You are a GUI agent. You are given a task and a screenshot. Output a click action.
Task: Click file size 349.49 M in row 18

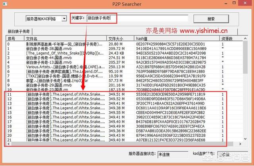pos(116,126)
